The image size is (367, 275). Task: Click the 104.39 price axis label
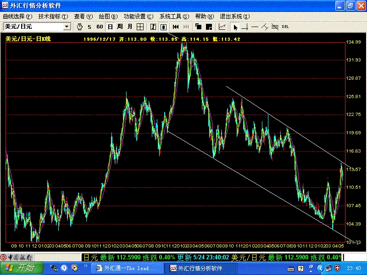[x=353, y=224]
